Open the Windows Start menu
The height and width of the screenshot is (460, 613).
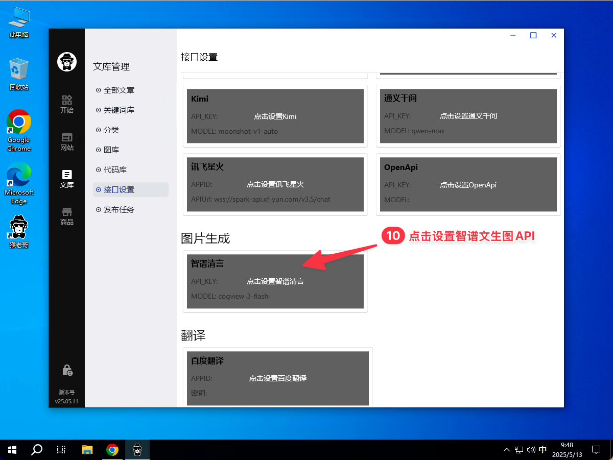point(12,450)
